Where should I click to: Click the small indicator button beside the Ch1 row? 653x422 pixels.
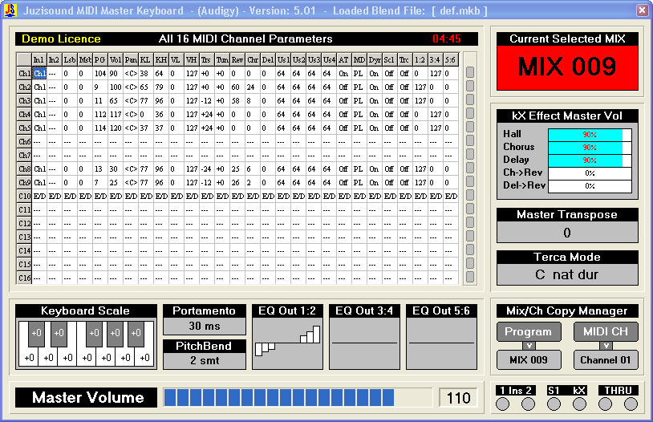pos(470,73)
